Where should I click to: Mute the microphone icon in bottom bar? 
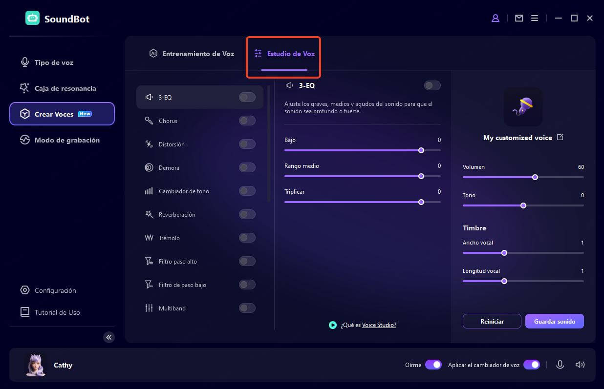[560, 365]
